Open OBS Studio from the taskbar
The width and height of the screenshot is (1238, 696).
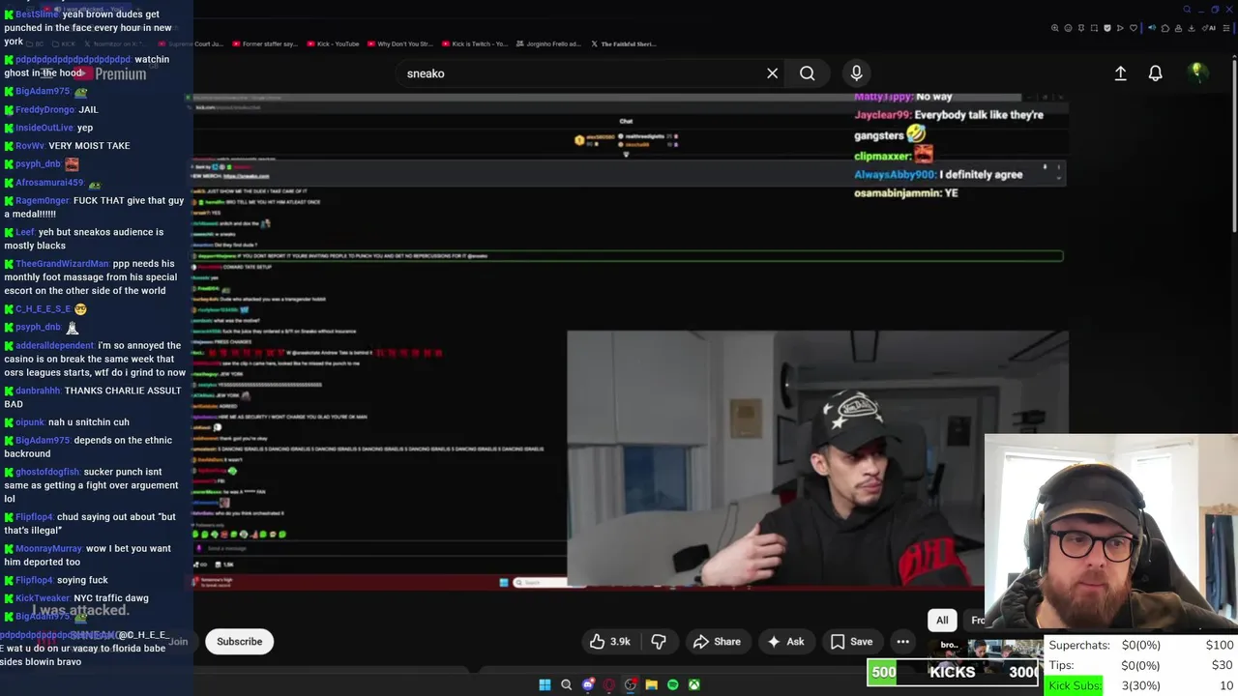(x=631, y=684)
